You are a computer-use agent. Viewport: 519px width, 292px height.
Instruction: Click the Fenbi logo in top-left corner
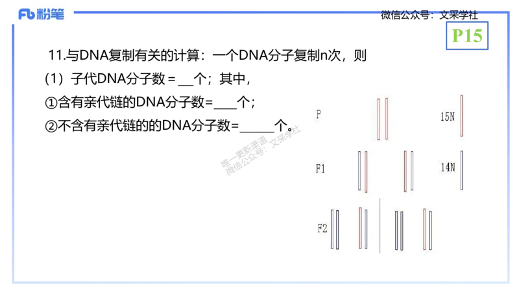(x=42, y=14)
